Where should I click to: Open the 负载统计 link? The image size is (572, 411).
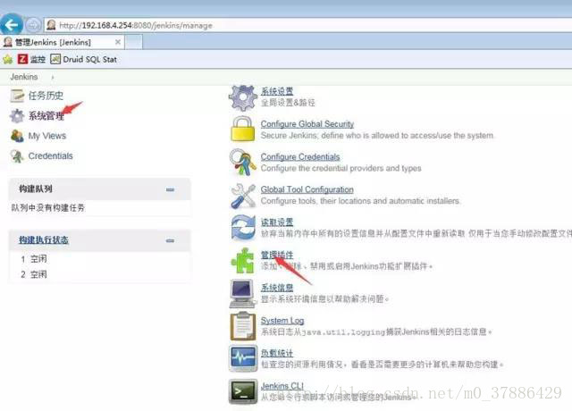pos(277,353)
